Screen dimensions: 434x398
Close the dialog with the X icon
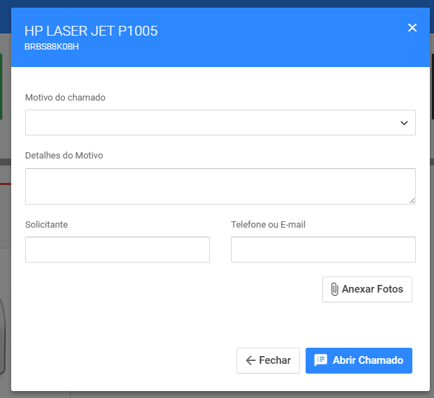click(x=412, y=28)
